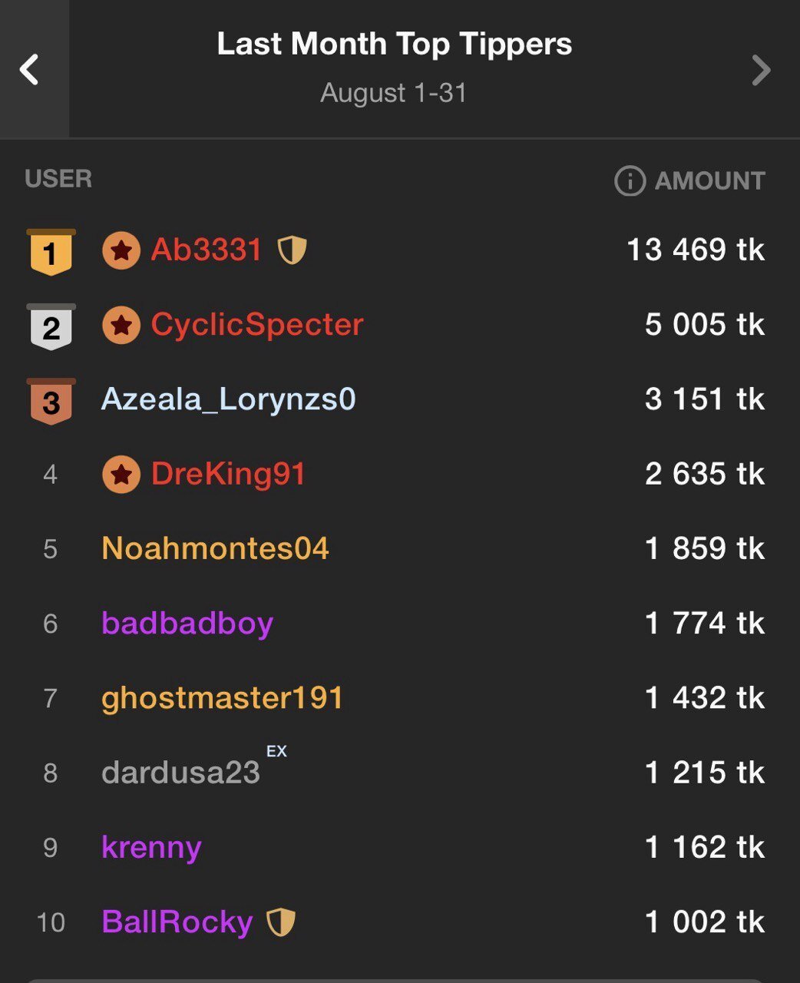This screenshot has height=983, width=800.
Task: Select user Azeala_Lorynzs0
Action: 229,399
